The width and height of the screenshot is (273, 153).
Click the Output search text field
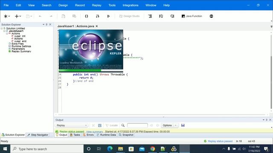point(137,125)
